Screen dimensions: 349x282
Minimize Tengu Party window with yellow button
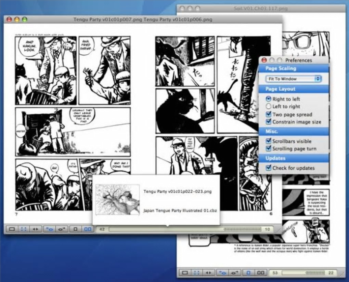(17, 19)
